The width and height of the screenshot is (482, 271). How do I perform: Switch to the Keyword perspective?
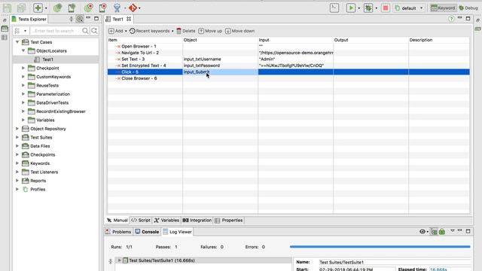pos(443,8)
